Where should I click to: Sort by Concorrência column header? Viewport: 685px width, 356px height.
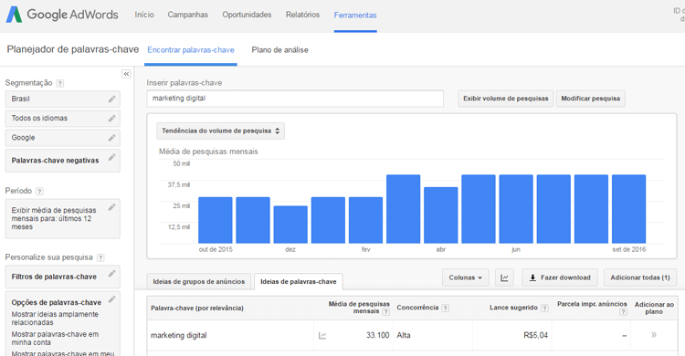(417, 308)
